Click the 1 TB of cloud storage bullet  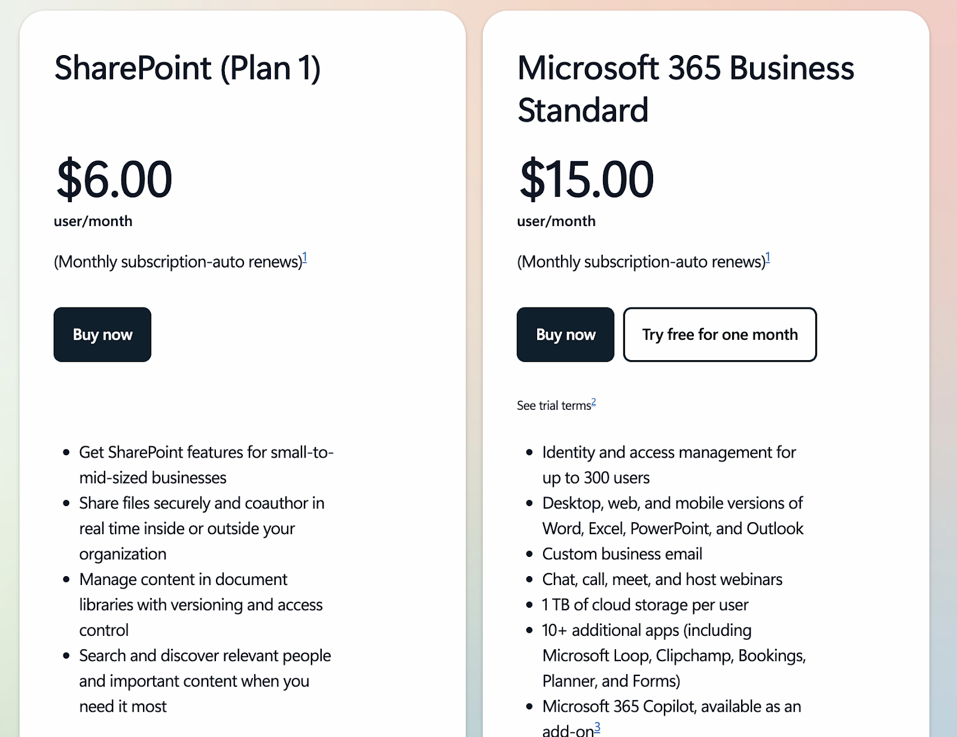pos(645,605)
